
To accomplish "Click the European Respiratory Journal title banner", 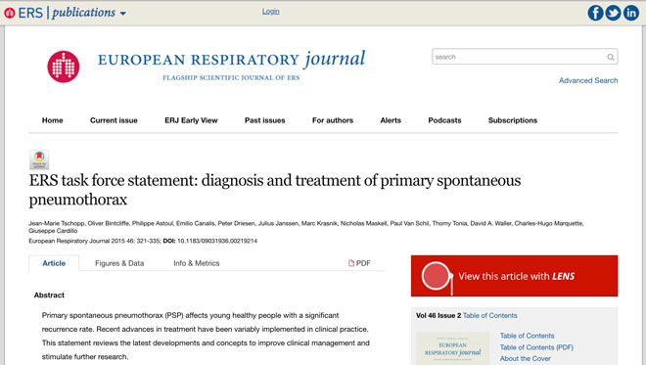I will coord(231,66).
